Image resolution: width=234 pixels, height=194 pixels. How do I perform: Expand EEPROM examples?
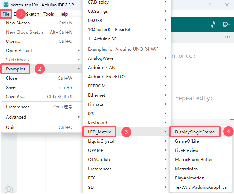pos(127,86)
